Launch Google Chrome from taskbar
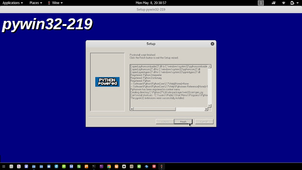This screenshot has width=302, height=170. (x=109, y=166)
